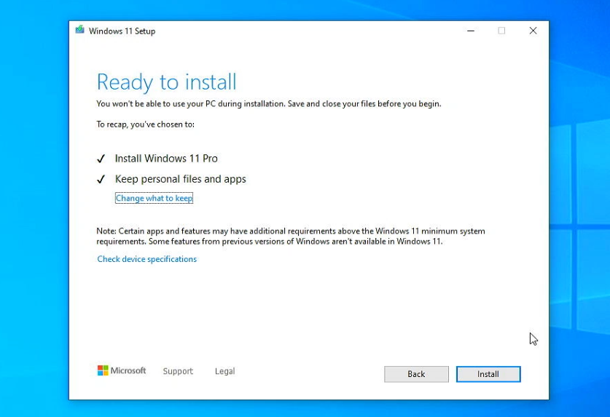Click the To recap, you've chosen to text
This screenshot has height=417, width=610.
click(x=146, y=124)
